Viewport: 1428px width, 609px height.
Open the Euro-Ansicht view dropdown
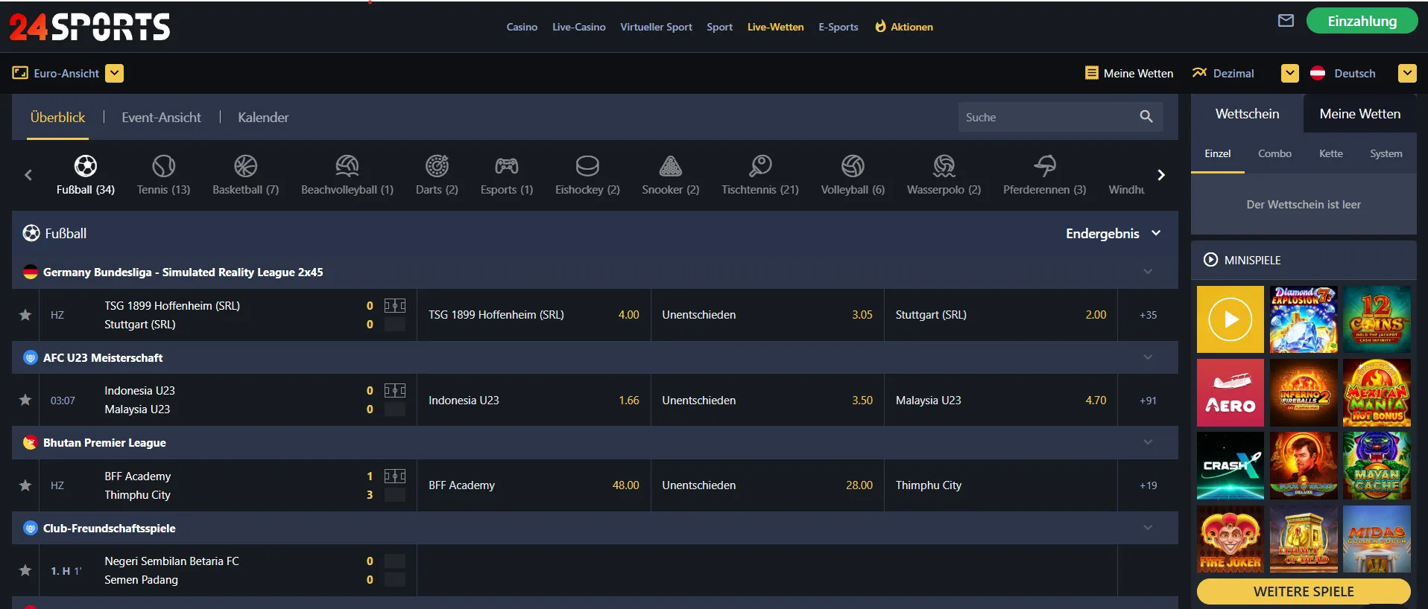pyautogui.click(x=114, y=73)
